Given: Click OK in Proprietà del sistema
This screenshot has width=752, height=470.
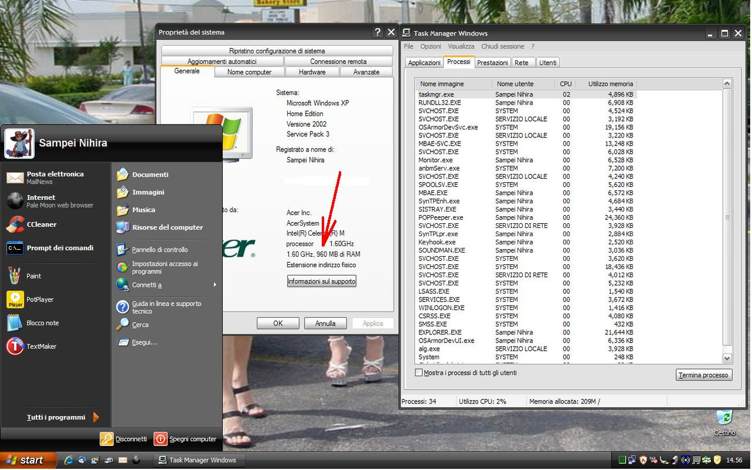Looking at the screenshot, I should point(278,323).
